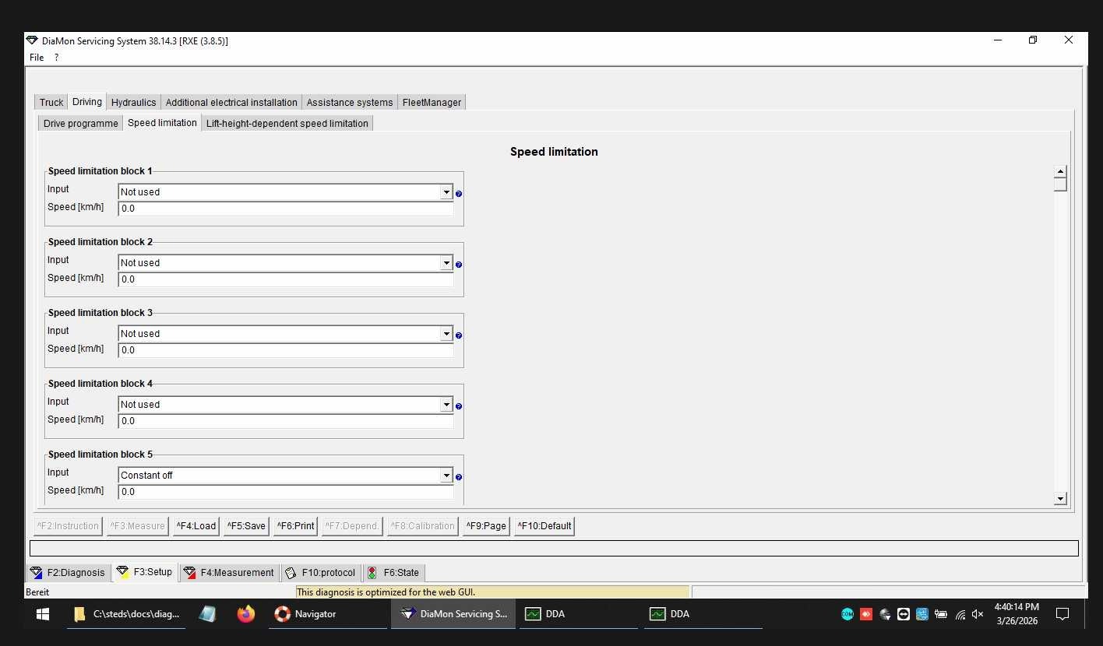The image size is (1103, 646).
Task: Open the globe download tray icon
Action: pyautogui.click(x=885, y=614)
